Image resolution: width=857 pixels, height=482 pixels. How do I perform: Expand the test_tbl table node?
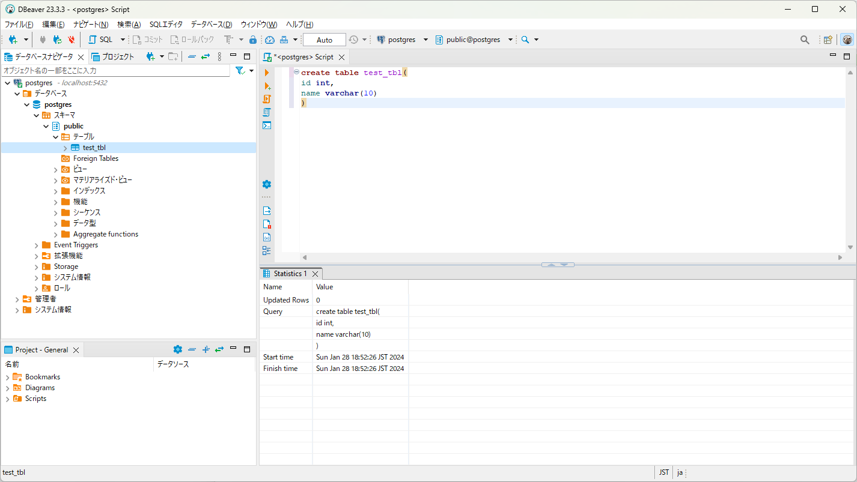(65, 147)
